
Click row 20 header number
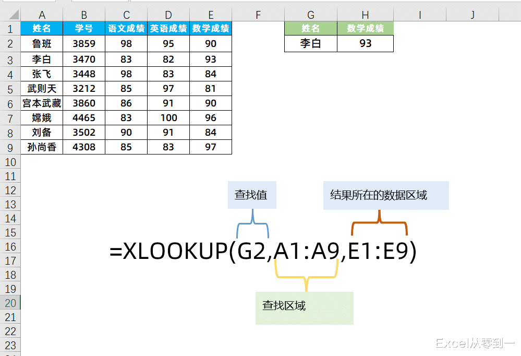coord(10,302)
